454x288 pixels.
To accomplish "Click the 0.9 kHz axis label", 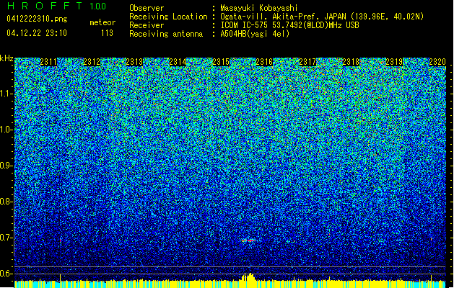I will coord(6,166).
